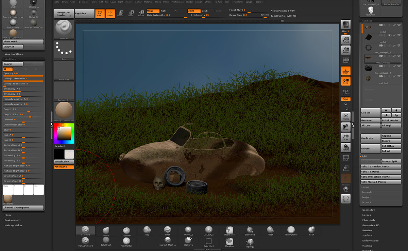
Task: Open the Render menu
Action: [189, 2]
